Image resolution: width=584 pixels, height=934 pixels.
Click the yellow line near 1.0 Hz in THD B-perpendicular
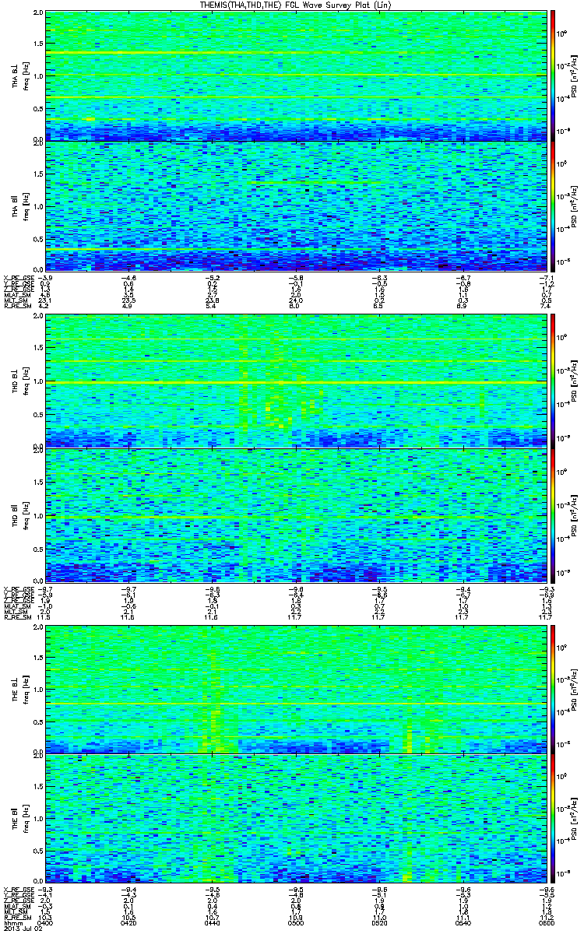coord(297,383)
